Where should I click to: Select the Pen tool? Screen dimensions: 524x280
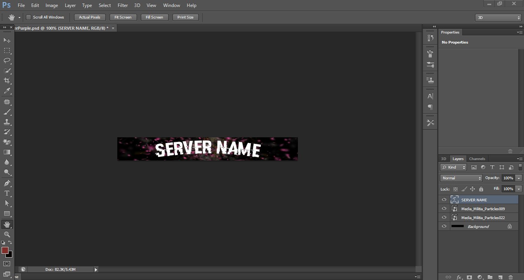(x=7, y=183)
